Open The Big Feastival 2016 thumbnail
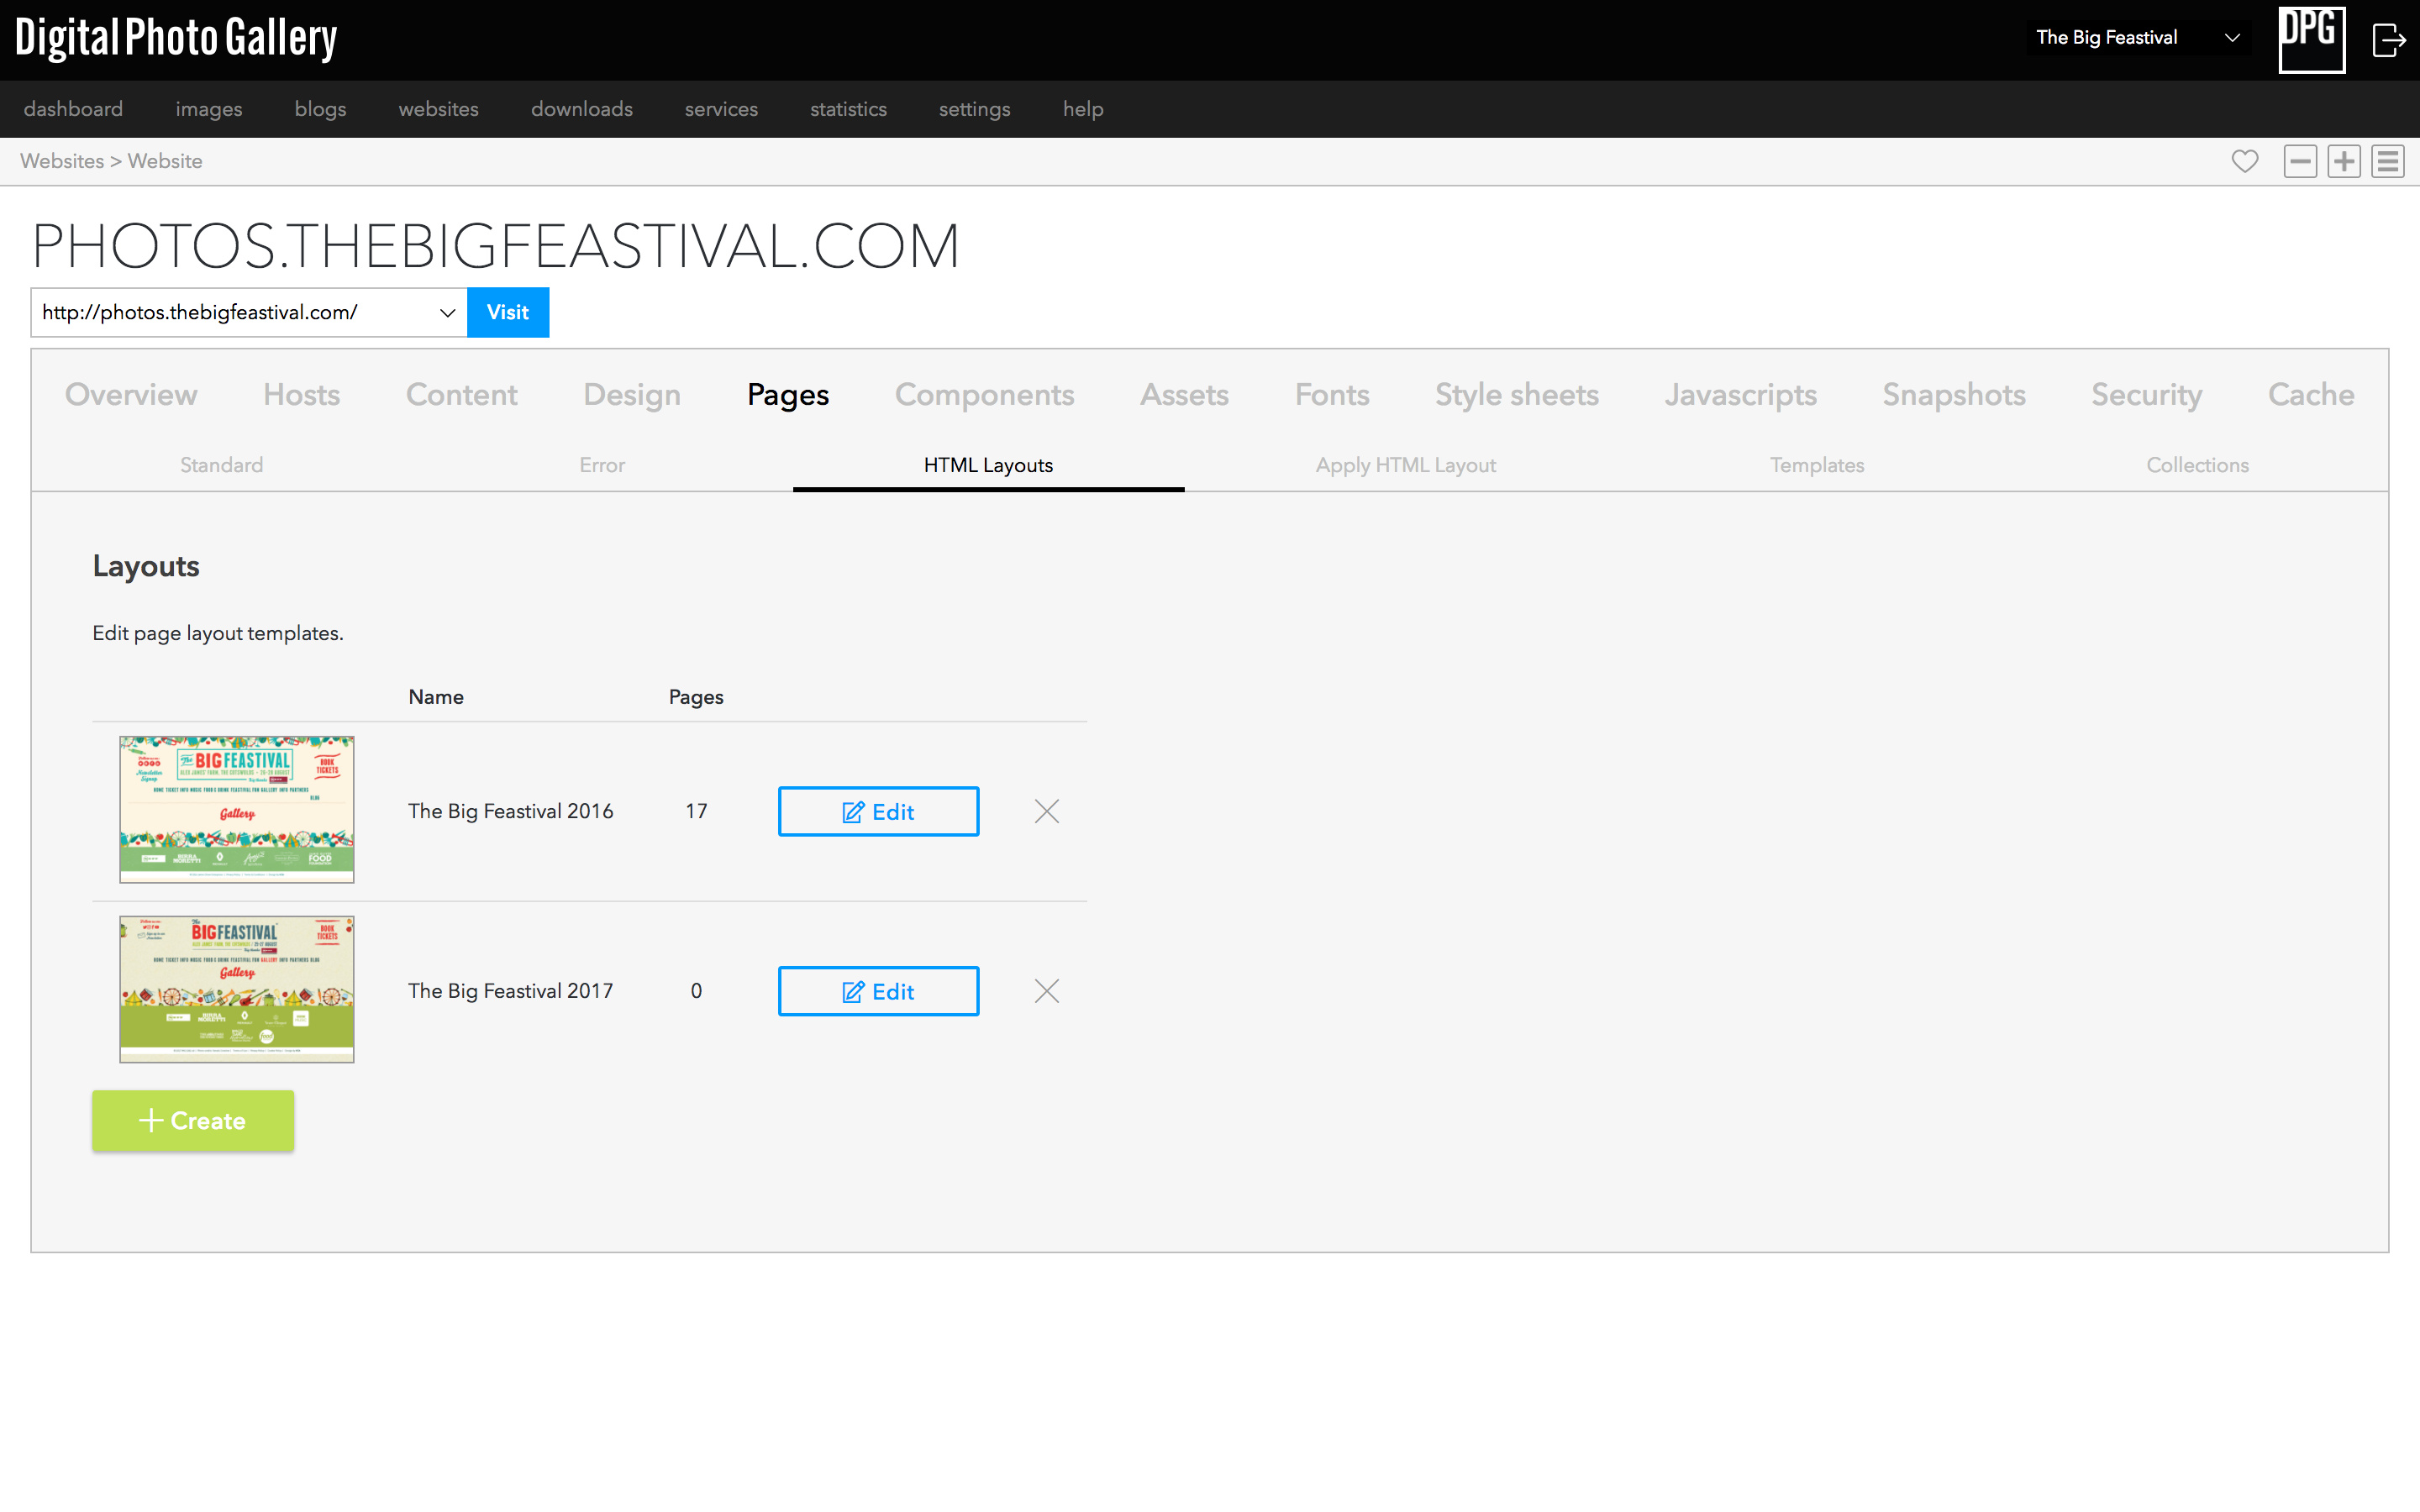The width and height of the screenshot is (2420, 1512). [x=237, y=809]
